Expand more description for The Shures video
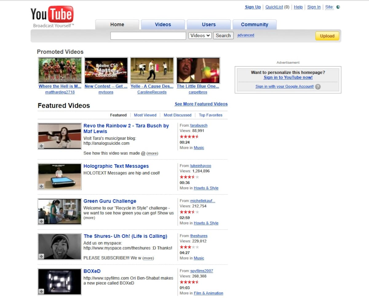The image size is (369, 298). pos(148,258)
